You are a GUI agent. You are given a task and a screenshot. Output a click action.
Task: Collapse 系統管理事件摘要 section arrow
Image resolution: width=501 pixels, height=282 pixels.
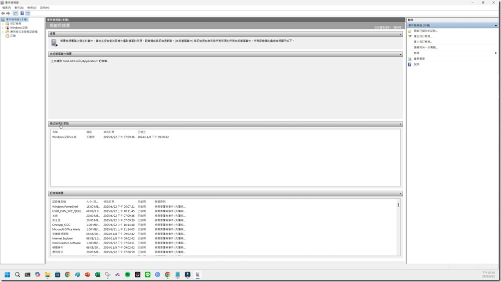coord(400,54)
